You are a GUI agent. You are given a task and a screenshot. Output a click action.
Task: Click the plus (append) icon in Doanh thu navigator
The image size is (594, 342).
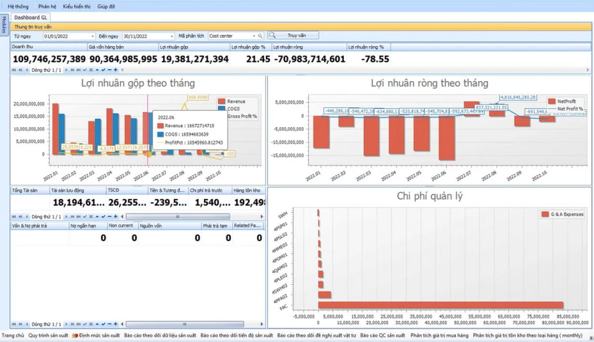click(115, 70)
